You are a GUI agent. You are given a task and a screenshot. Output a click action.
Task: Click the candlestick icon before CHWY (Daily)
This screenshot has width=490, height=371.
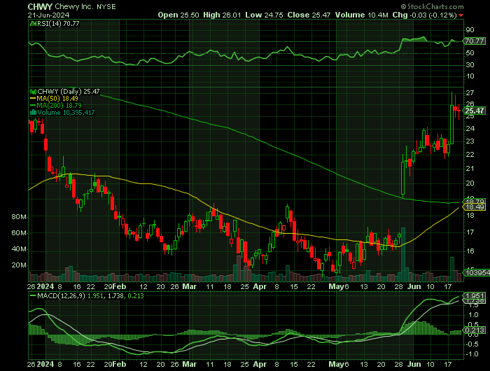tap(33, 92)
